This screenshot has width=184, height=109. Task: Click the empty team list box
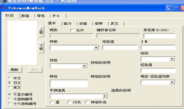(22, 43)
